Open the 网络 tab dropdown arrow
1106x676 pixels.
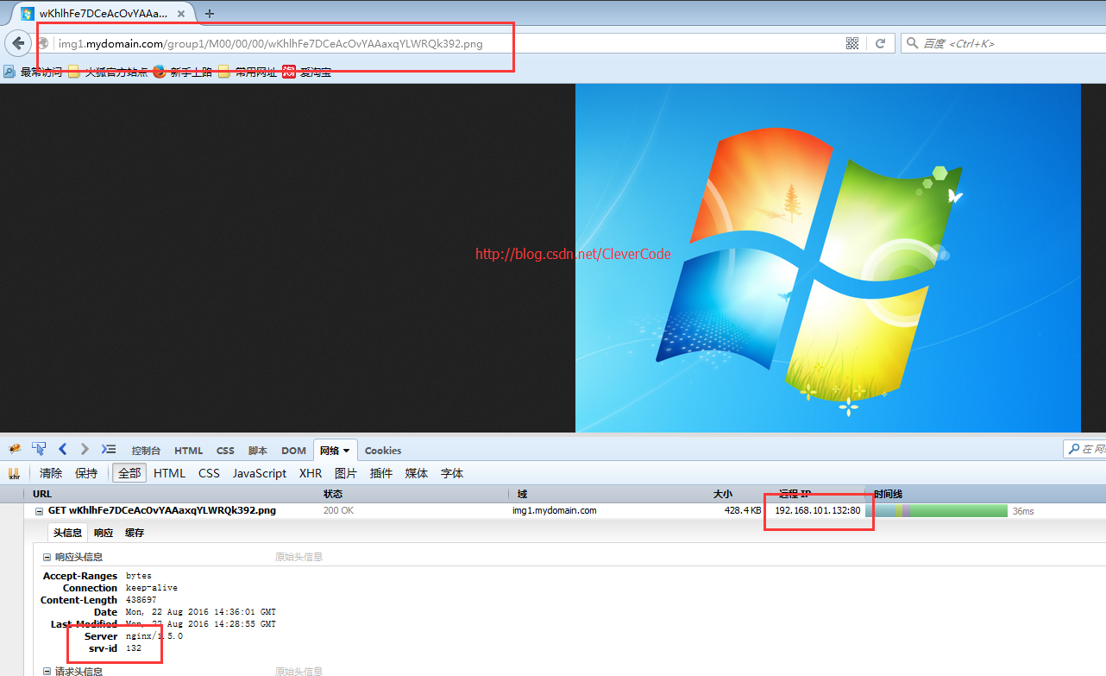pyautogui.click(x=347, y=451)
